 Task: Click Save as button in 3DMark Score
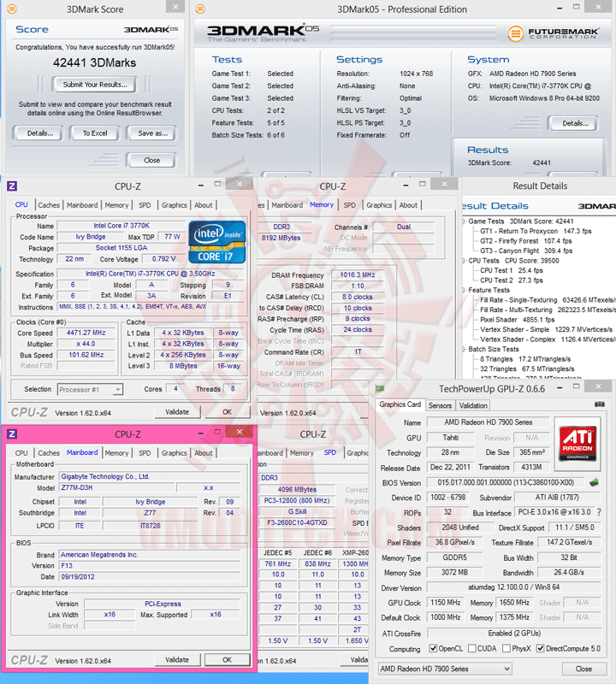point(152,133)
